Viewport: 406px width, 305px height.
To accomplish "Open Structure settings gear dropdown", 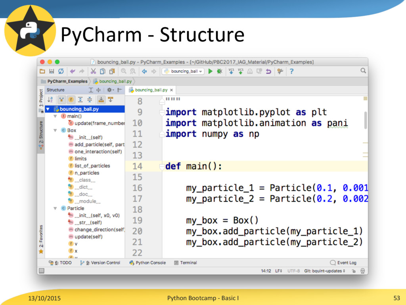I will pyautogui.click(x=110, y=90).
